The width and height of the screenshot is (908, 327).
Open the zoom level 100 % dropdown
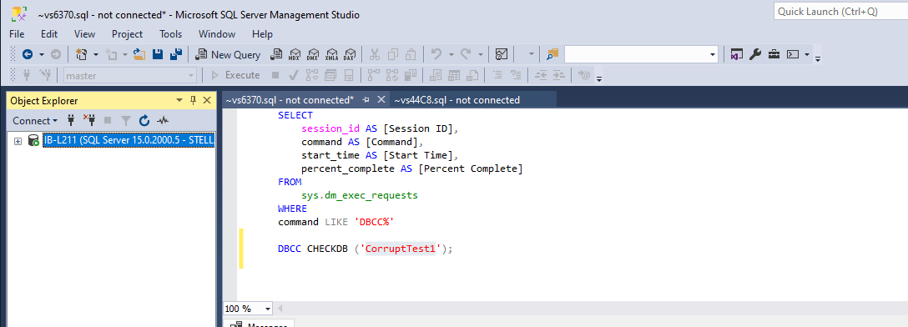(267, 309)
